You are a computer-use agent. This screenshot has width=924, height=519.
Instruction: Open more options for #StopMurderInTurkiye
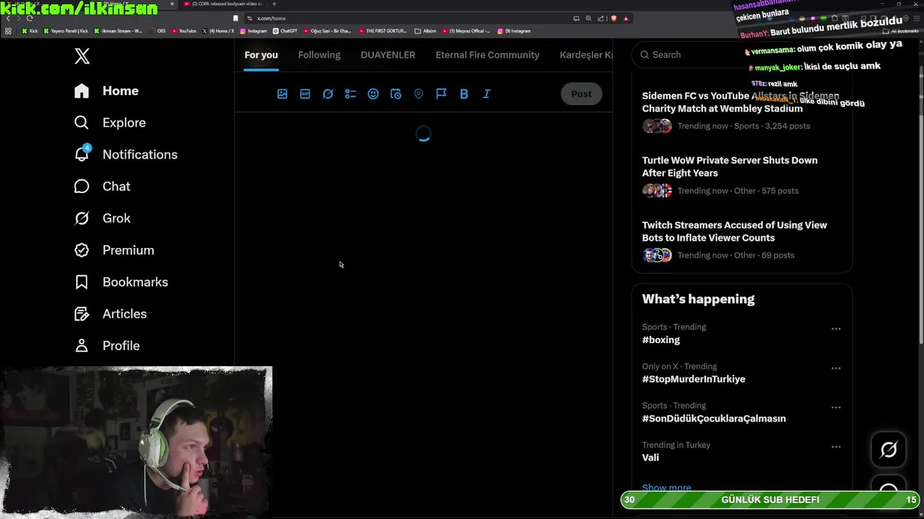pyautogui.click(x=836, y=368)
